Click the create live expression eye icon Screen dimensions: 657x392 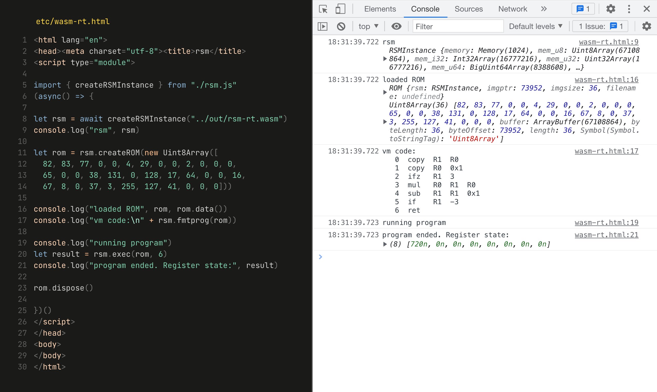click(396, 26)
